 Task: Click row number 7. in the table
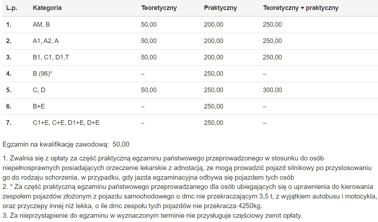[x=9, y=122]
